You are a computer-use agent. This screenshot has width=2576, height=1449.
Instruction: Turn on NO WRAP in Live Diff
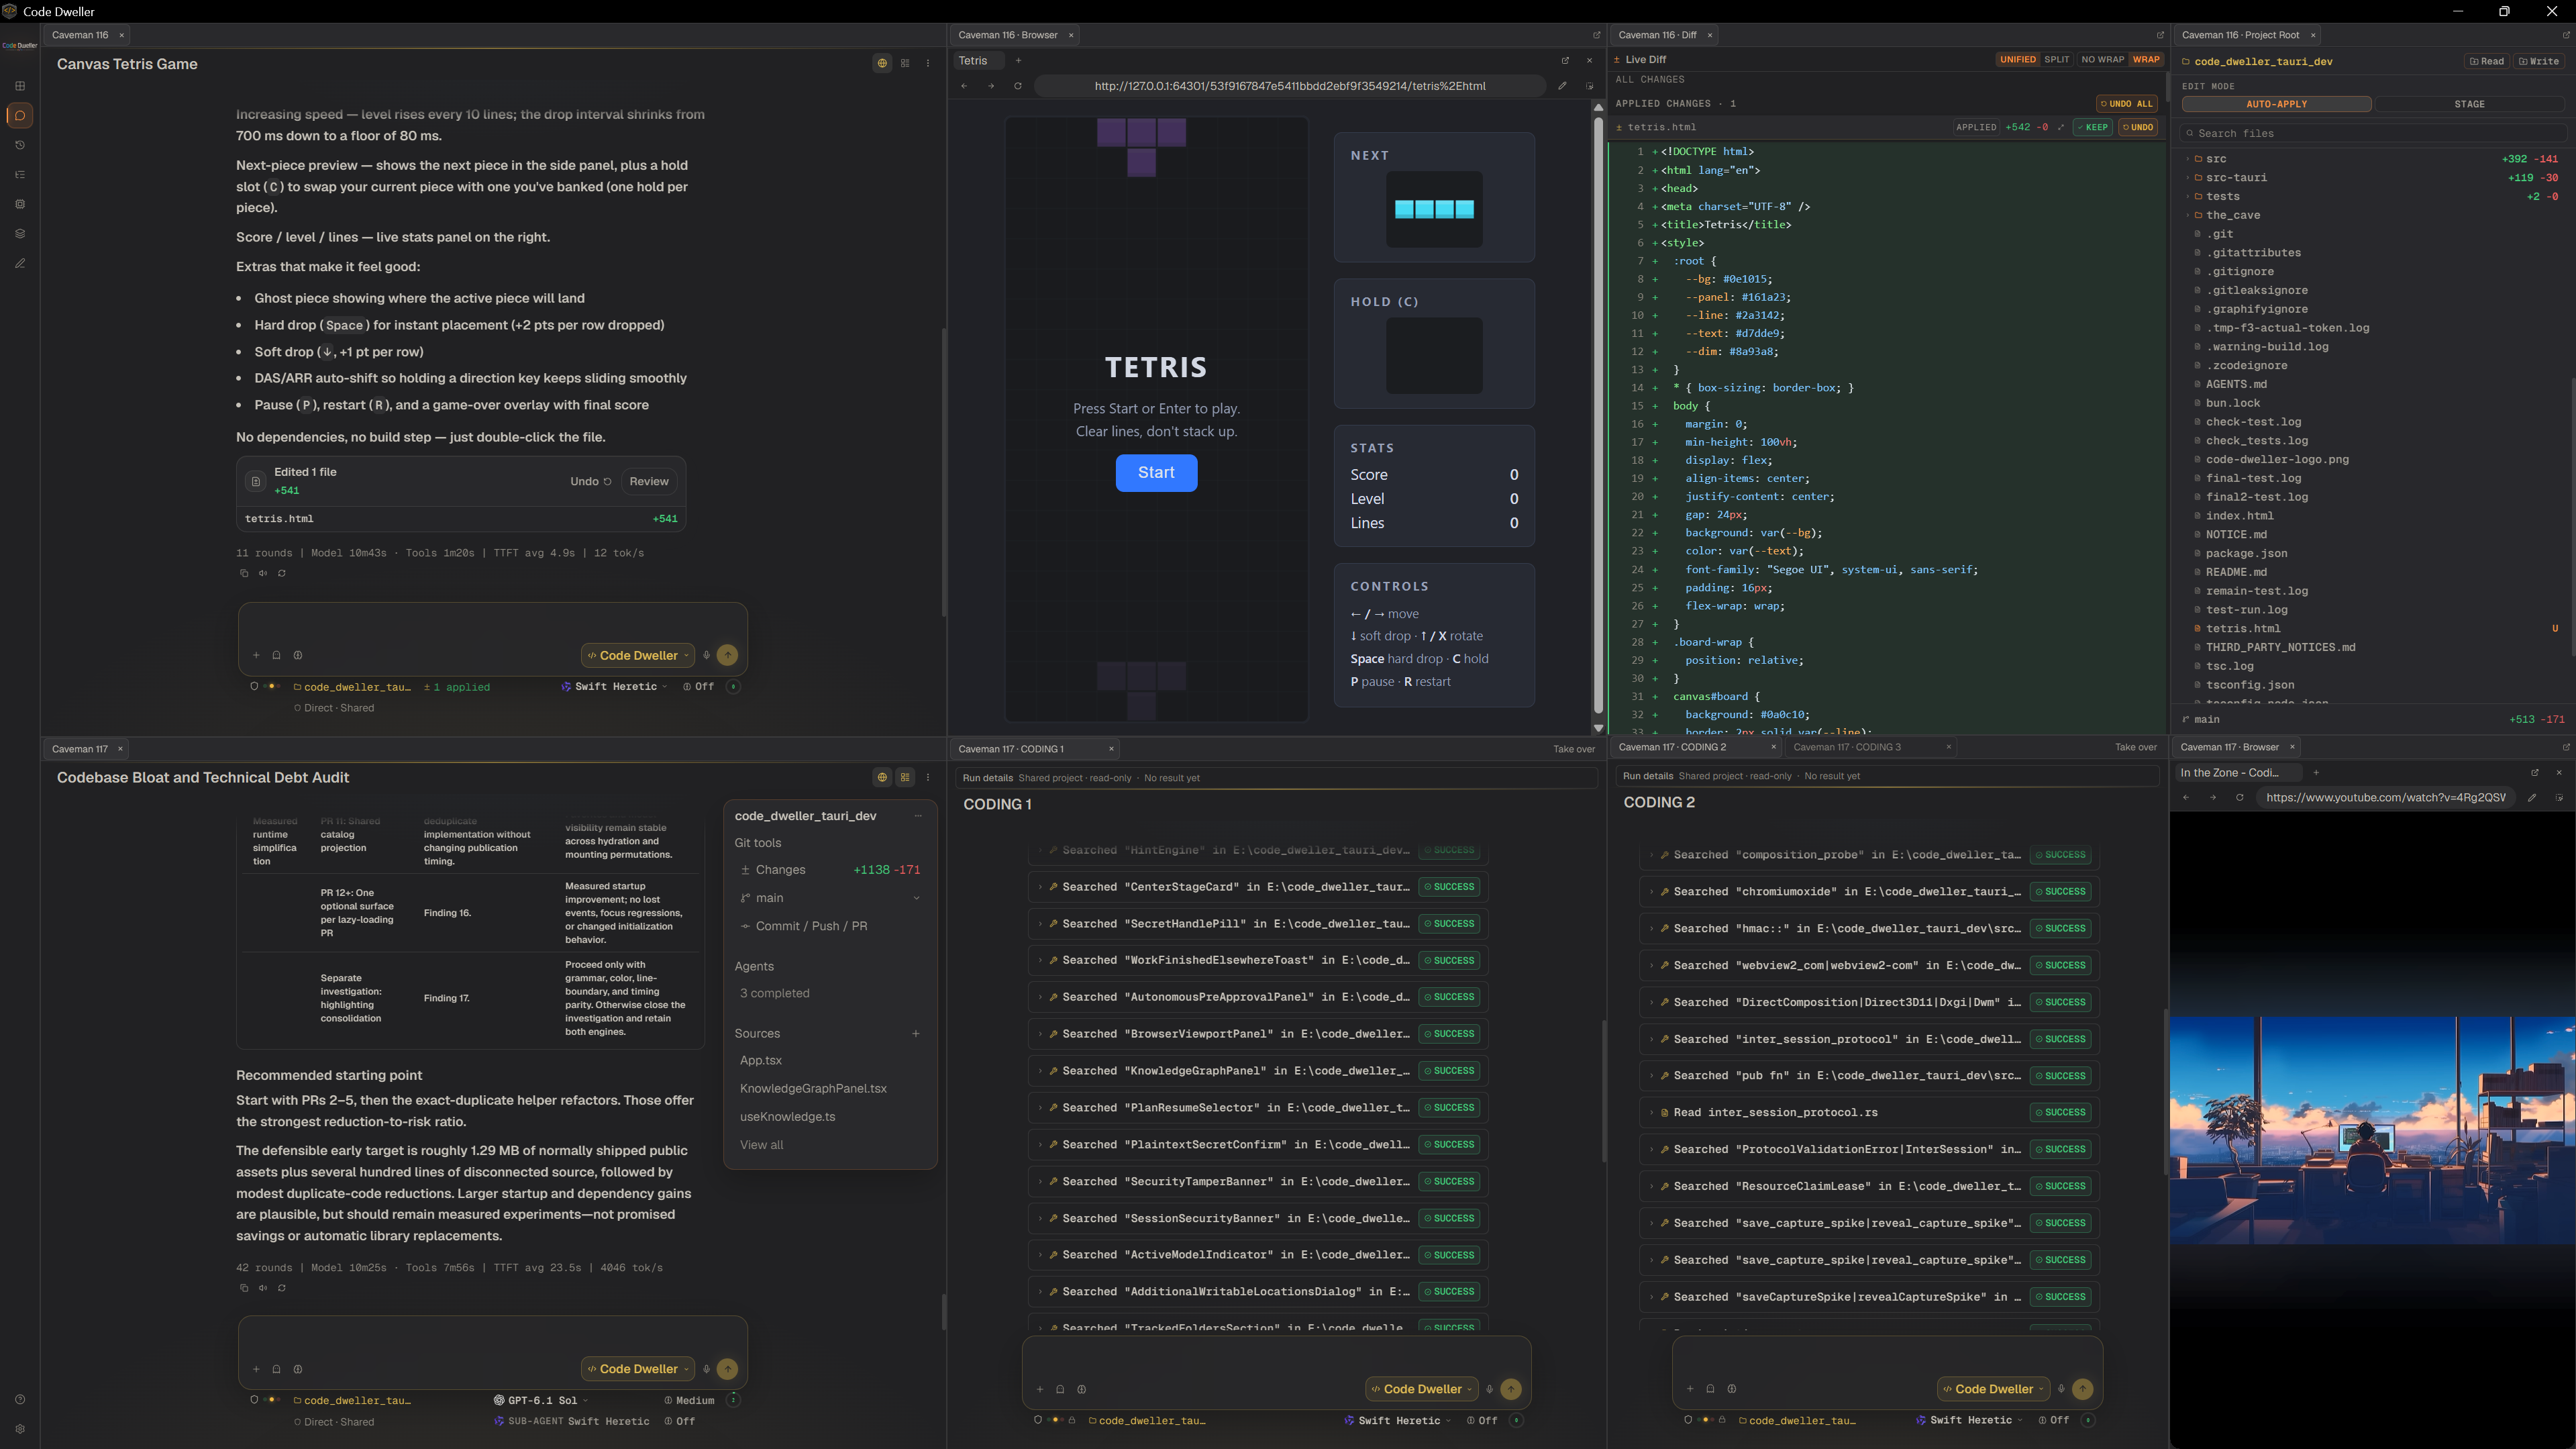point(2102,59)
